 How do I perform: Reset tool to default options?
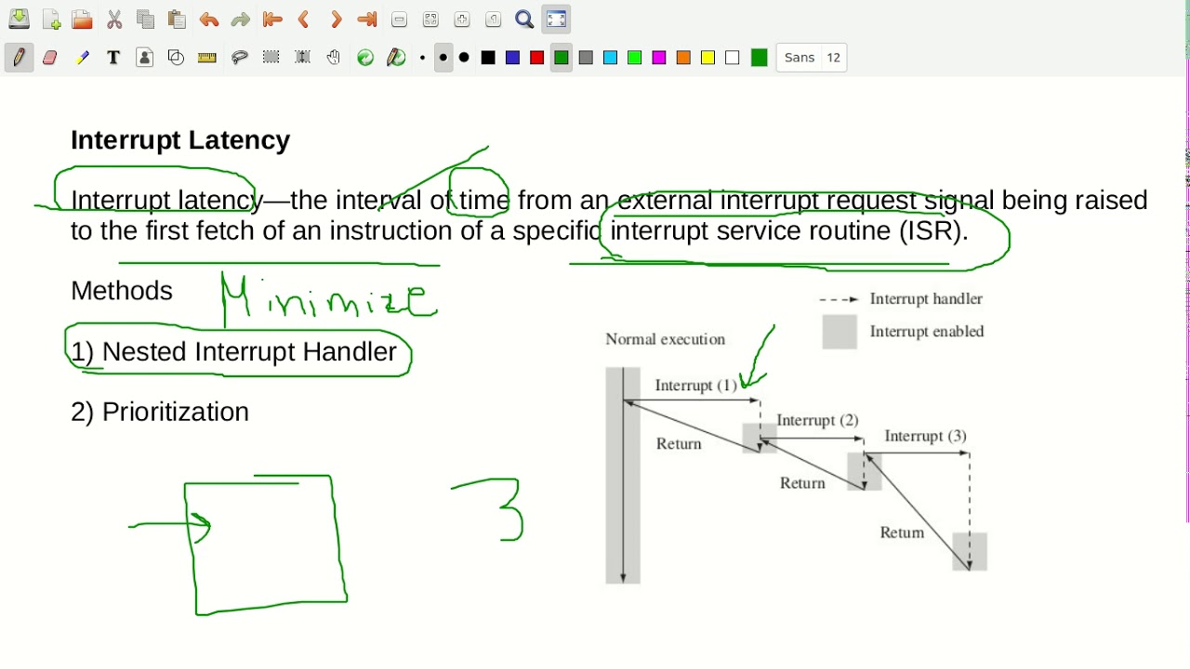coord(365,58)
